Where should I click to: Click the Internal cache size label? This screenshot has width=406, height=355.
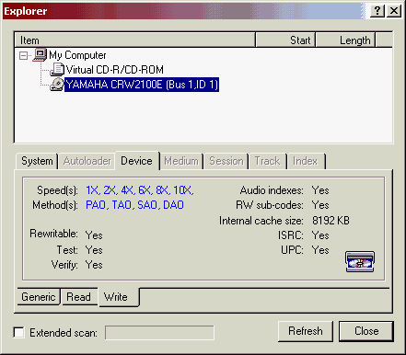click(x=261, y=221)
